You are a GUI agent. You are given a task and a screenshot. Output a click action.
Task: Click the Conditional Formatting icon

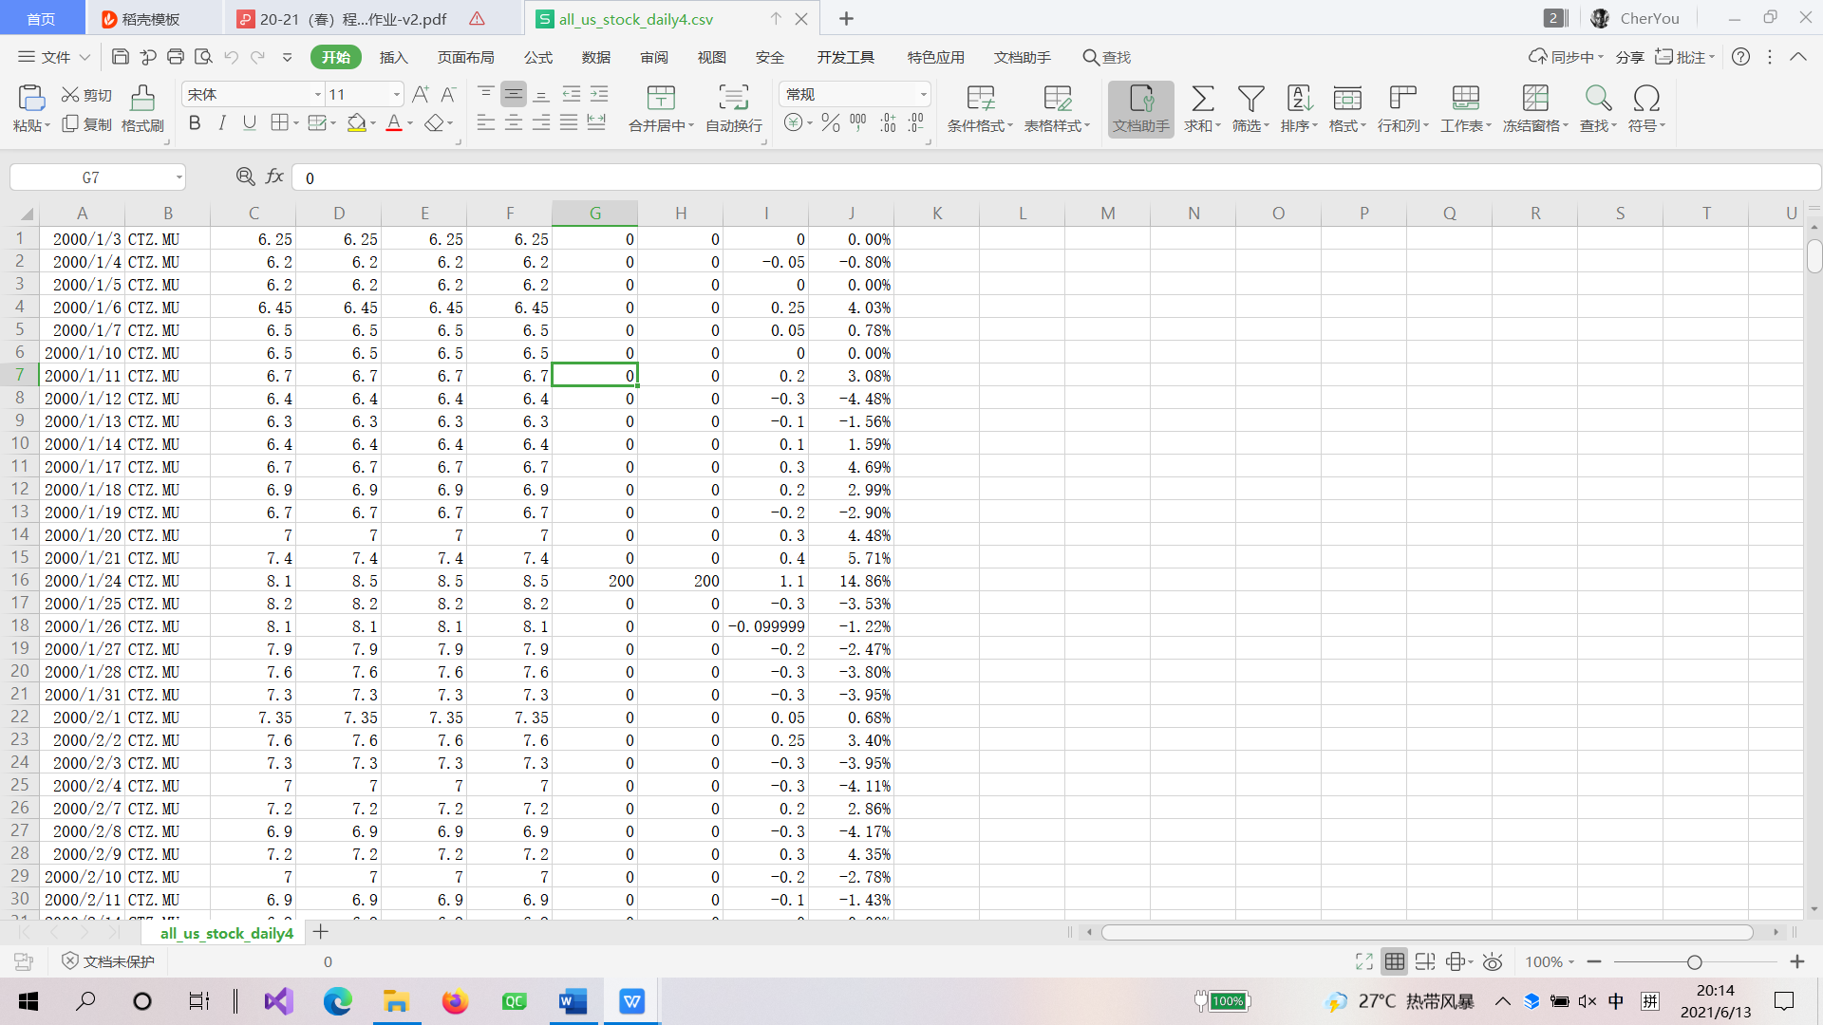tap(980, 99)
